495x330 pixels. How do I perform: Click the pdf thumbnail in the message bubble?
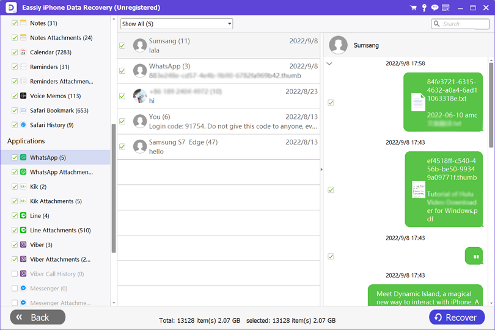point(418,190)
